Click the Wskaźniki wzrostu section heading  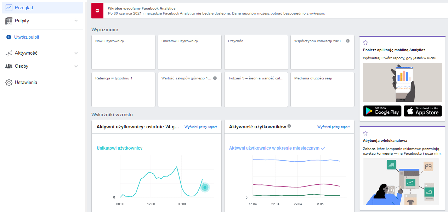click(x=112, y=115)
